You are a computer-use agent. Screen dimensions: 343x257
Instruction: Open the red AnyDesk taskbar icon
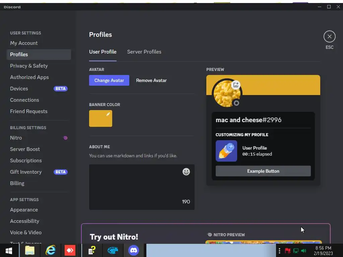[70, 250]
